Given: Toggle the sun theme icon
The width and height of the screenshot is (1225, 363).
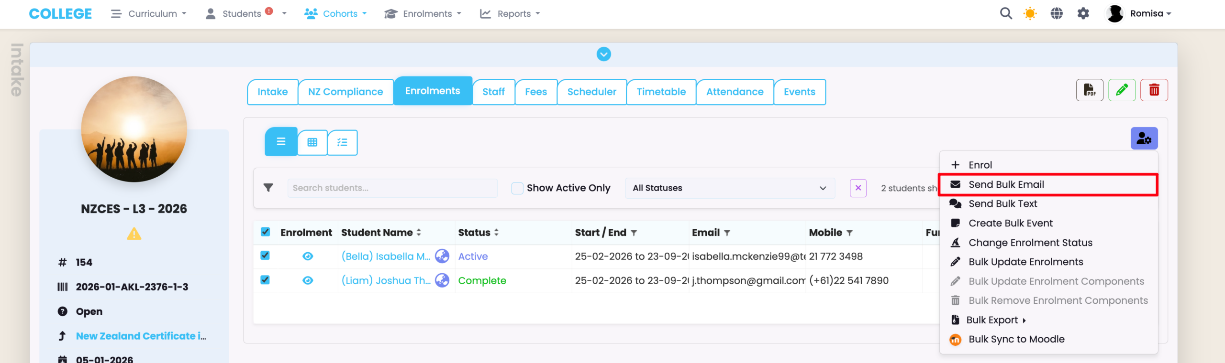Looking at the screenshot, I should [x=1030, y=13].
